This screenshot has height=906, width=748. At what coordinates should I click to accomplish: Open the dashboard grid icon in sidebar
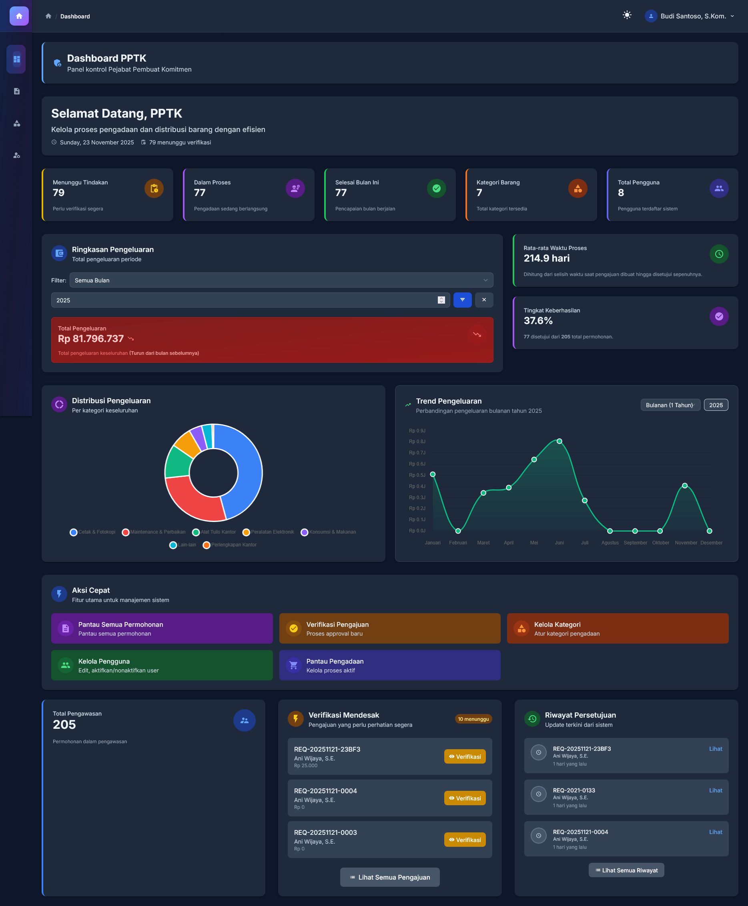tap(17, 59)
